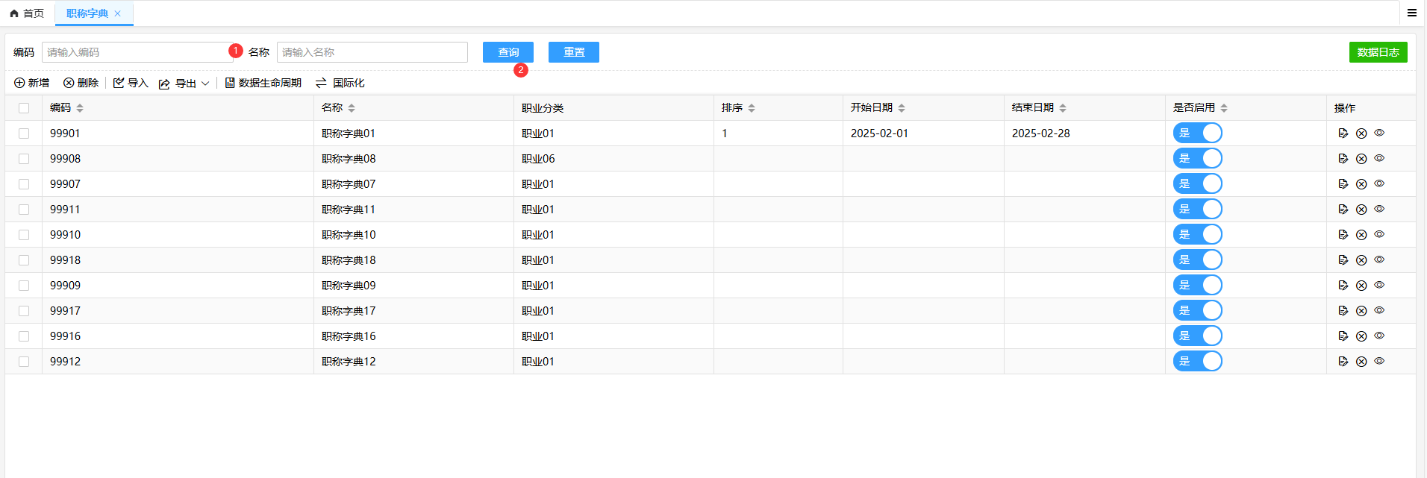Toggle the 是否启用 switch for row 99911
The image size is (1427, 478).
tap(1197, 210)
